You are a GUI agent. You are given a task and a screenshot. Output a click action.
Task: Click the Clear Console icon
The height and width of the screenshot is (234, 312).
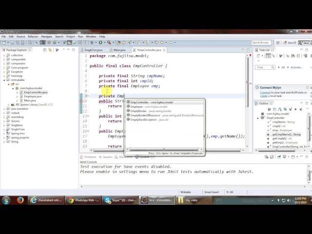pos(267,157)
